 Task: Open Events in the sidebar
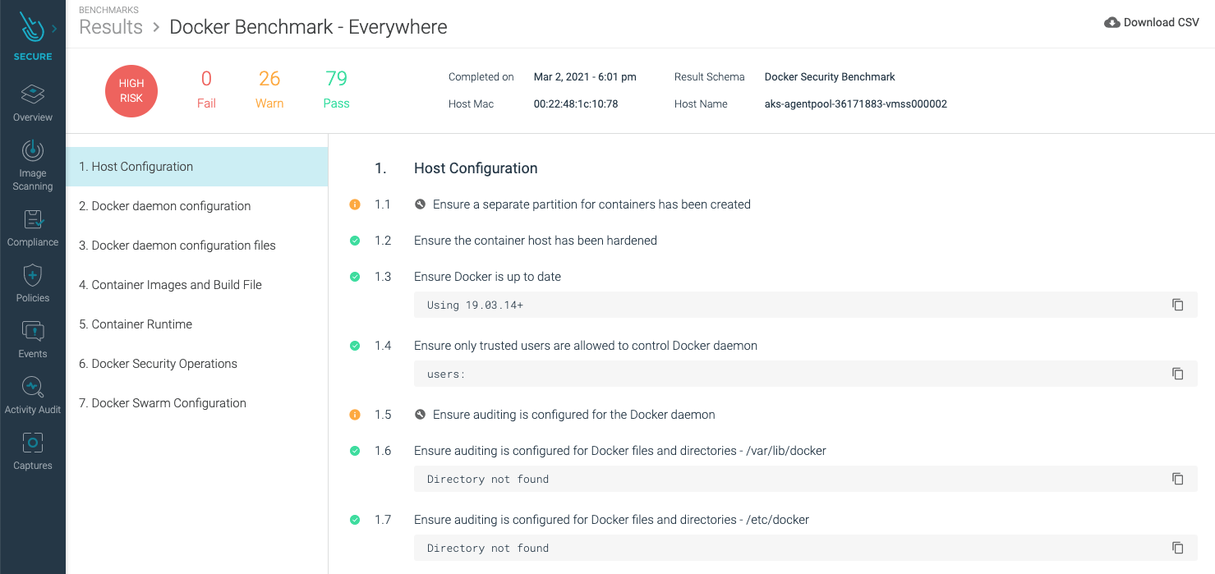coord(33,339)
